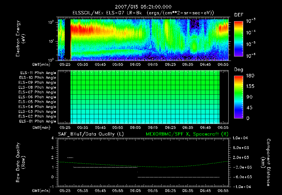Image resolution: width=282 pixels, height=195 pixels.
Task: Click the Deg pitch angle color bar
Action: tap(238, 97)
